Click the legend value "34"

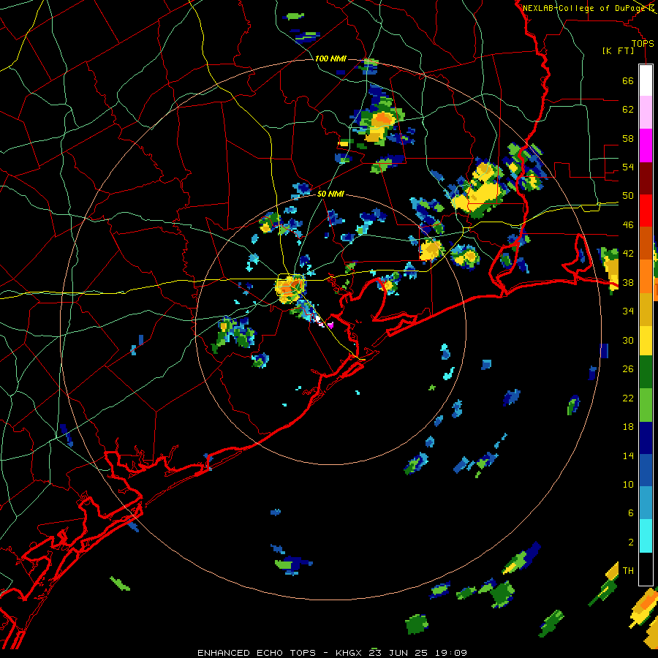(x=628, y=311)
